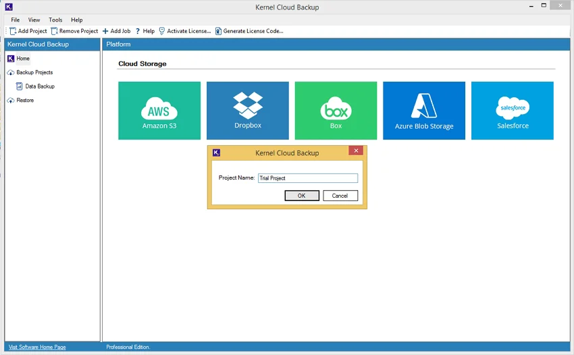Viewport: 574px width, 355px height.
Task: Click into the Project Name text field
Action: 308,178
